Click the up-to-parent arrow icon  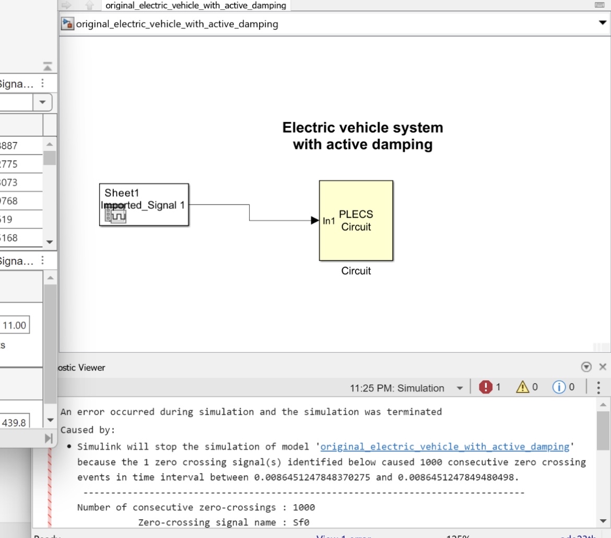point(89,5)
